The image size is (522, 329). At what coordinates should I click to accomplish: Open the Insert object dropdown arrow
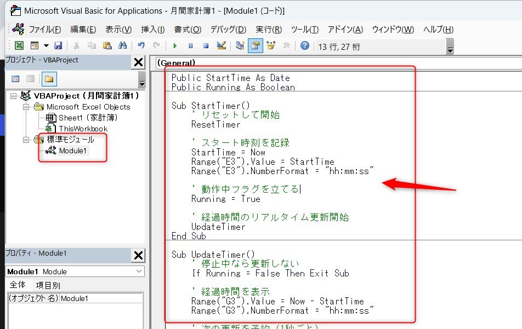click(46, 45)
